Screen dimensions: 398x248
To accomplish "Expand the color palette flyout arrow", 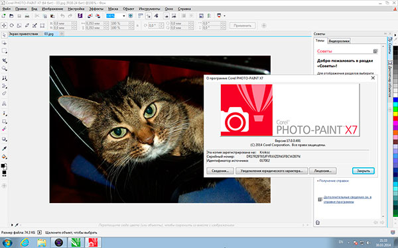I will (395, 34).
